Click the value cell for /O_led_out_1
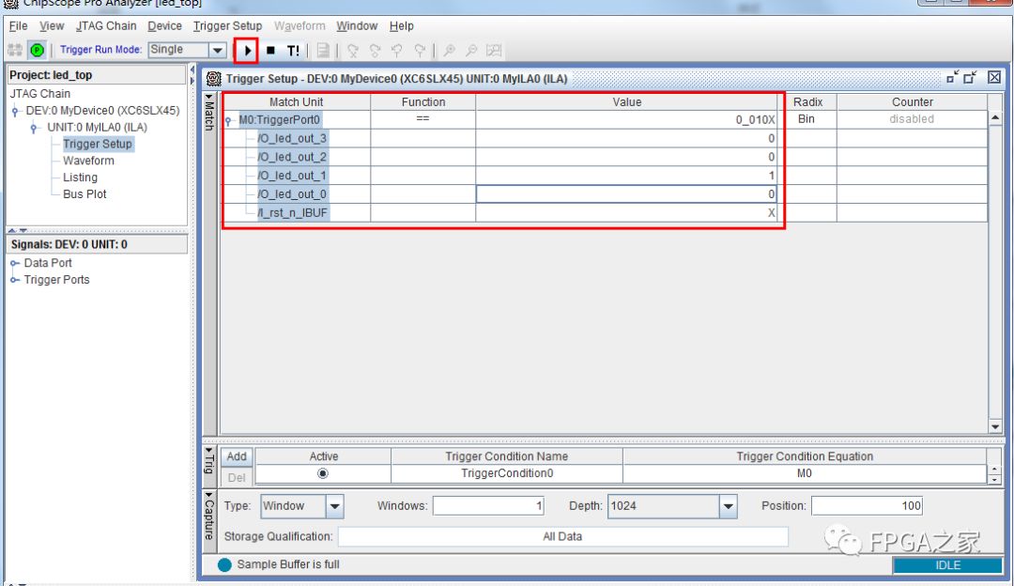This screenshot has width=1014, height=586. (626, 176)
